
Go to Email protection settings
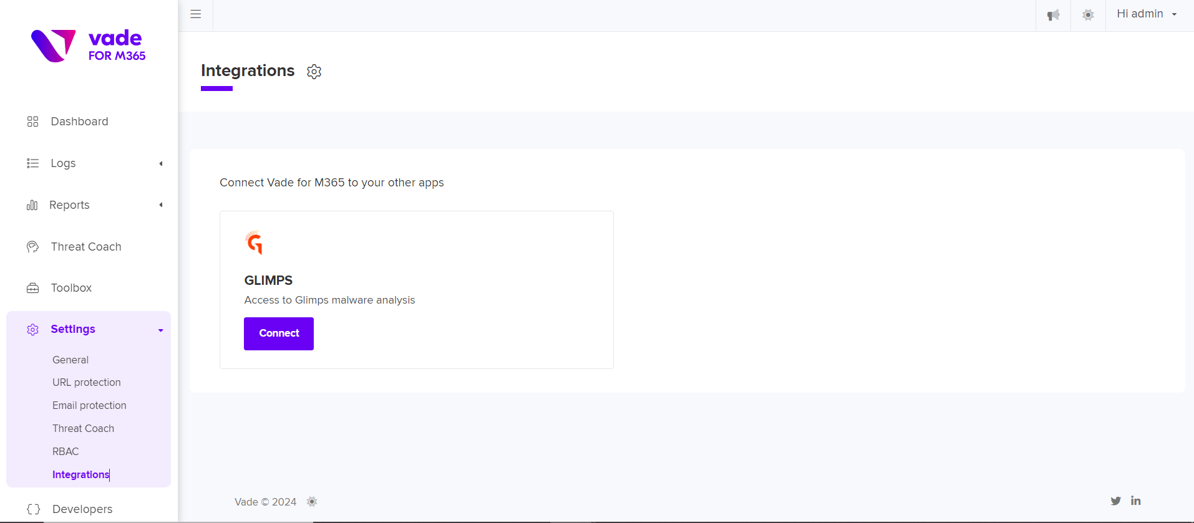pyautogui.click(x=89, y=405)
